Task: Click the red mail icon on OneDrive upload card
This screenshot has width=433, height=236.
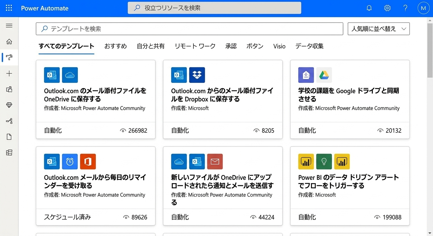Action: click(x=215, y=162)
